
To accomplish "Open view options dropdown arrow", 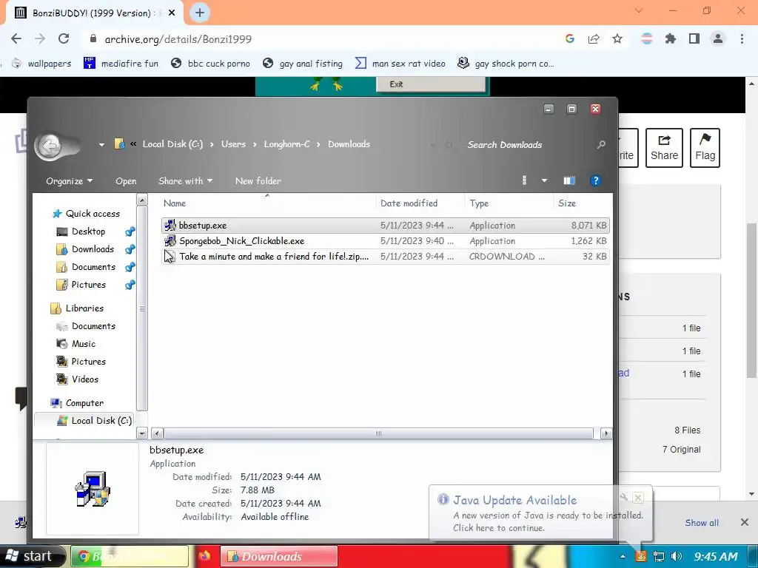I will (x=544, y=180).
